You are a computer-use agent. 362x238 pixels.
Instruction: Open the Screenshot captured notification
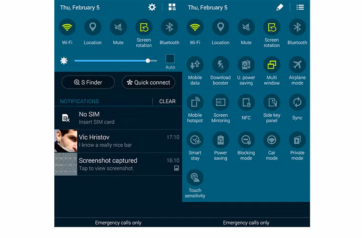pyautogui.click(x=118, y=164)
